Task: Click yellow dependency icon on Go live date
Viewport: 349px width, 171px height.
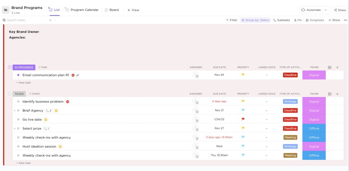Action: 46,120
